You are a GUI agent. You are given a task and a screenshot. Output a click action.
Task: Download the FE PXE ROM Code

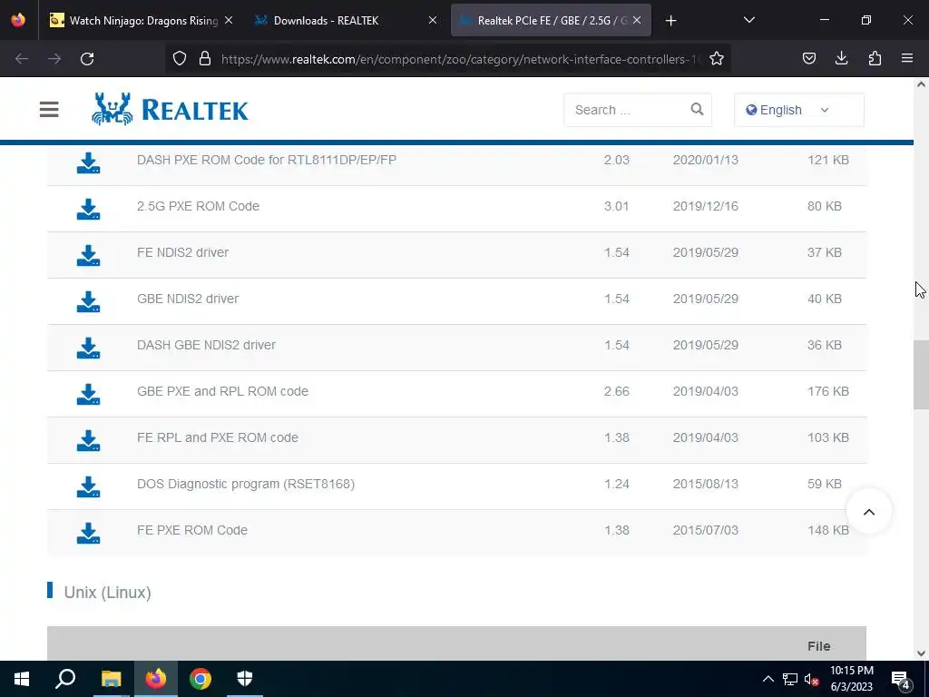coord(88,533)
